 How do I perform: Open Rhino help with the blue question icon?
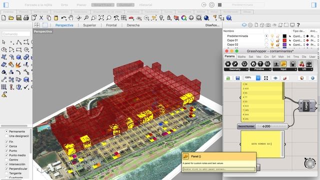click(229, 18)
